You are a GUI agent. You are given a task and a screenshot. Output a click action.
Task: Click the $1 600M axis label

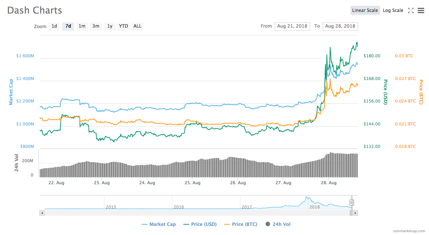coord(25,56)
